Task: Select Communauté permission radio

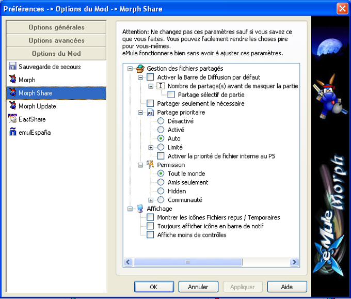Action: pyautogui.click(x=161, y=199)
